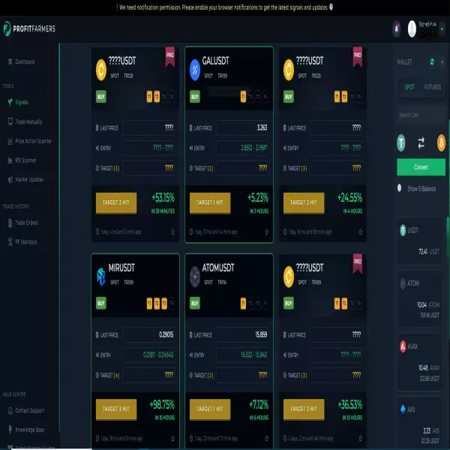Click the ProfitFarmers logo

pyautogui.click(x=29, y=29)
